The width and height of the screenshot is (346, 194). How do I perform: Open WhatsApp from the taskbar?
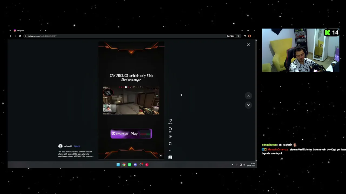[129, 165]
